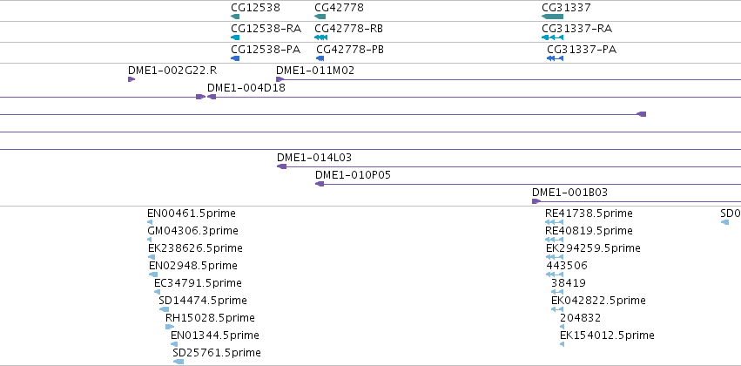Click the RE40819.5prime spliced EST glyph
The width and height of the screenshot is (741, 366).
click(554, 240)
